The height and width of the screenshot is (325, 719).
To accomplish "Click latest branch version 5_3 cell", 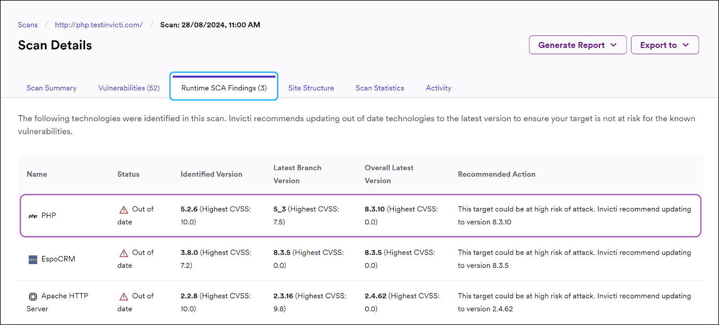I will coord(306,215).
